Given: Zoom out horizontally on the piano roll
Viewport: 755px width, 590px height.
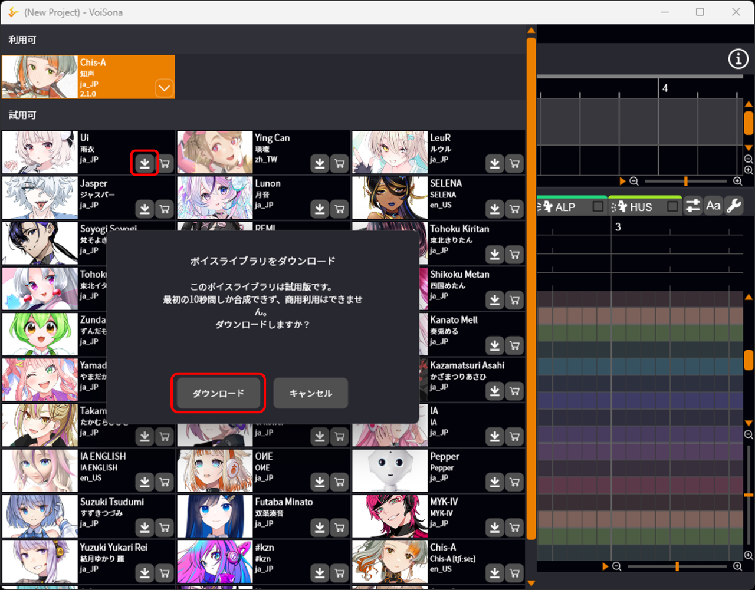Looking at the screenshot, I should pos(617,566).
